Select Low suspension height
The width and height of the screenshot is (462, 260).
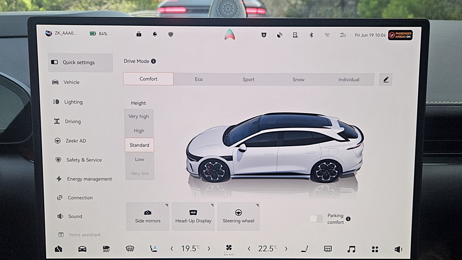coord(140,159)
